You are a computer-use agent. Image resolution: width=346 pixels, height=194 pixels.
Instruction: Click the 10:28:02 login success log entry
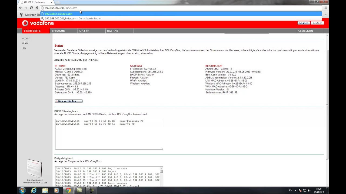[91, 168]
